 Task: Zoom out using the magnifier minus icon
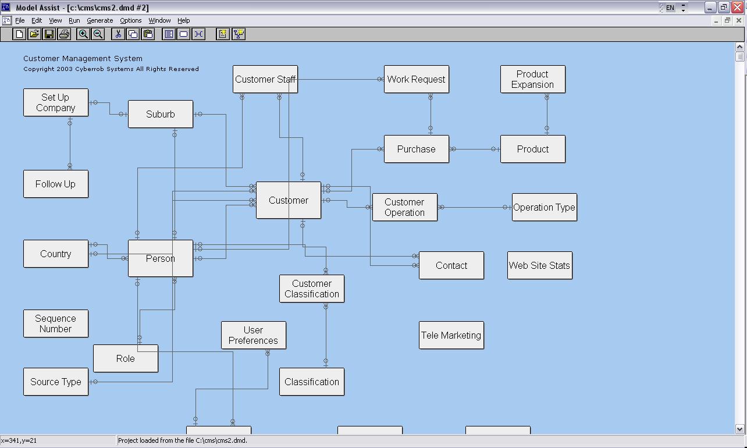point(98,34)
